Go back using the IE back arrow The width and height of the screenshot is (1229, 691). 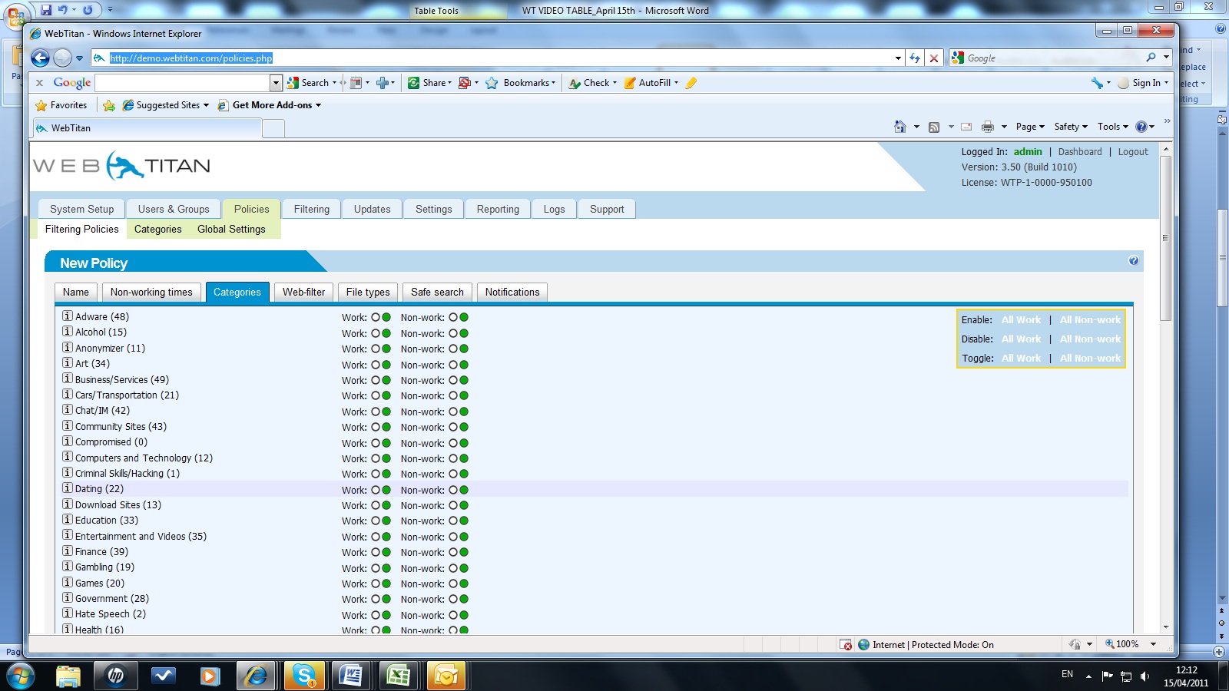pyautogui.click(x=40, y=58)
